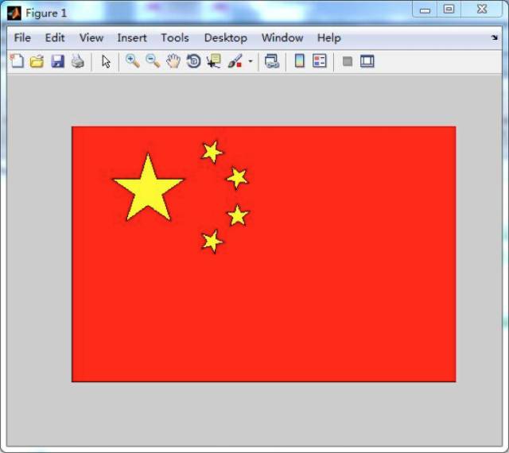Image resolution: width=509 pixels, height=453 pixels.
Task: Show plot tools and dock figure icon
Action: point(367,61)
